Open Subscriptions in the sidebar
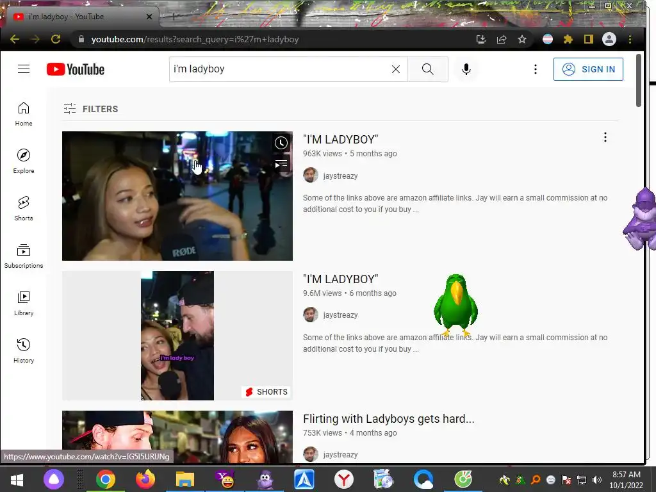The height and width of the screenshot is (492, 656). (x=24, y=256)
